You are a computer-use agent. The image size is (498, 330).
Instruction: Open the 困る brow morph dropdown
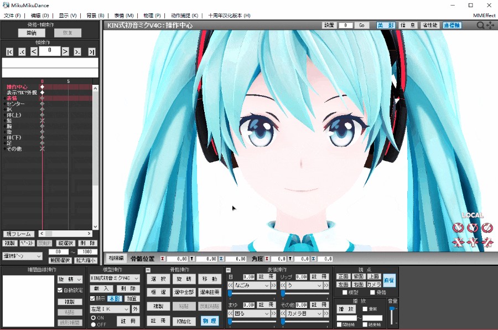[x=252, y=313]
